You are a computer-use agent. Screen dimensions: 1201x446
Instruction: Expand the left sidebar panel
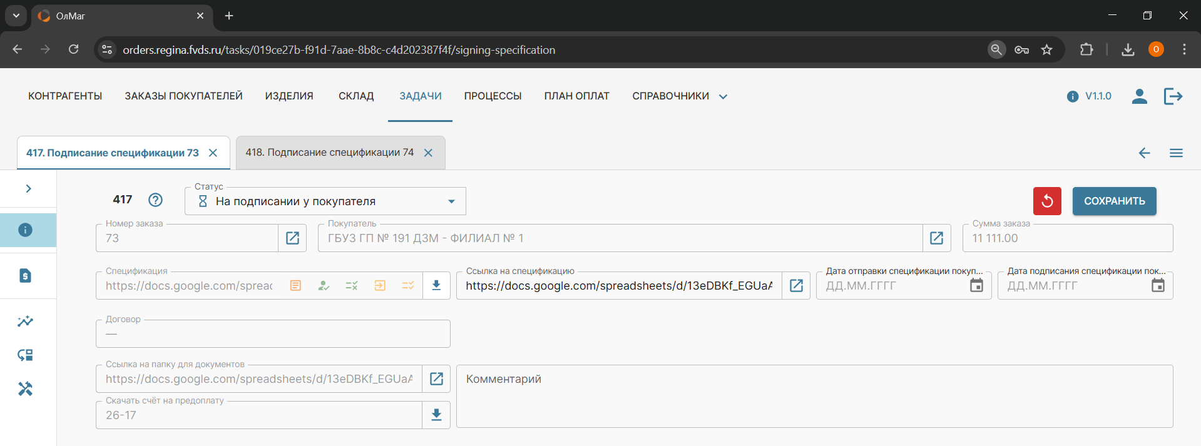[28, 188]
